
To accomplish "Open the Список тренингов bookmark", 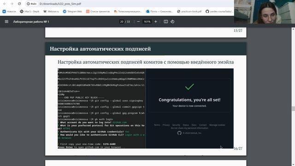I will click(98, 12).
